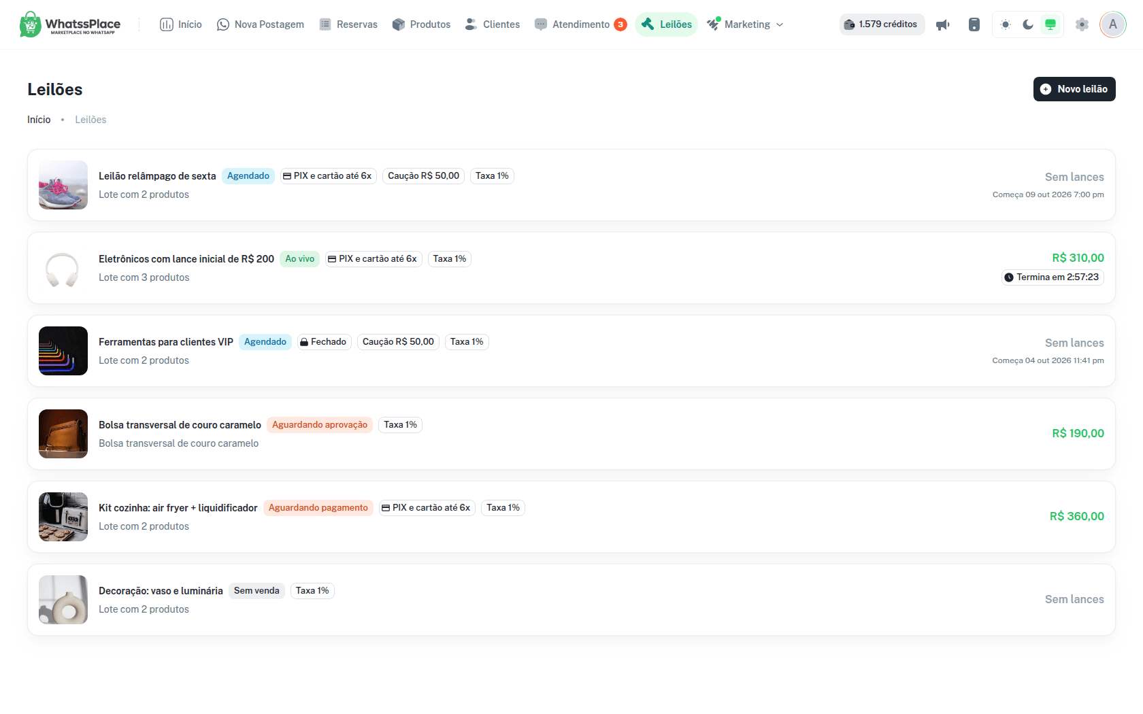This screenshot has width=1143, height=714.
Task: Navigate to Produtos
Action: click(422, 24)
